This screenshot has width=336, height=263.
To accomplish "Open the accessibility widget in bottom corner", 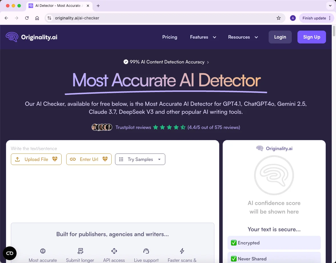I will tap(10, 253).
